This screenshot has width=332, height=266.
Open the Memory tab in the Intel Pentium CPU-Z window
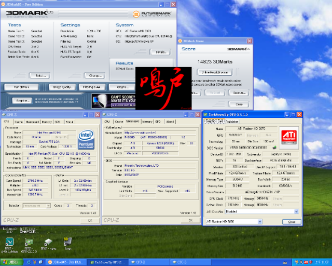pos(47,122)
